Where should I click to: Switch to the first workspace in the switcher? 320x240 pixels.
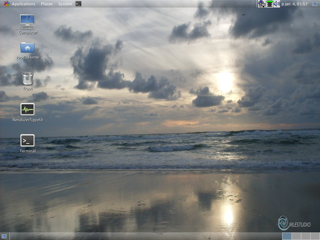tap(287, 237)
